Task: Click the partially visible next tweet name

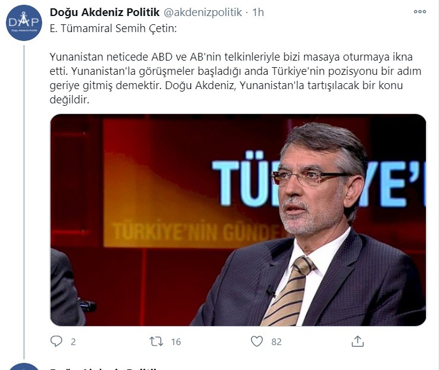Action: tap(103, 368)
